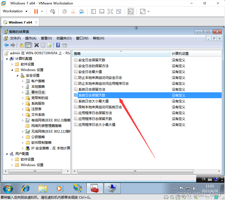Click the tree pane horizontal scrollbar

35,171
